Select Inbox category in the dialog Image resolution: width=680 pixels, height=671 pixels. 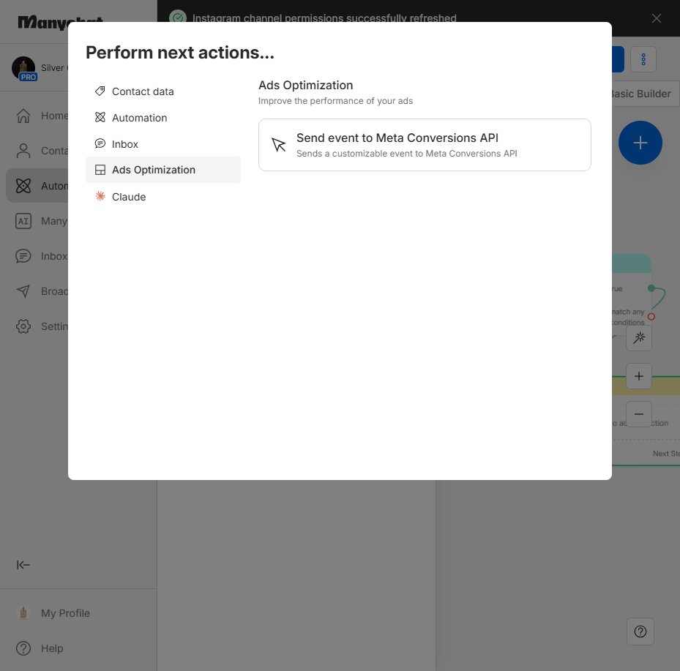(162, 144)
